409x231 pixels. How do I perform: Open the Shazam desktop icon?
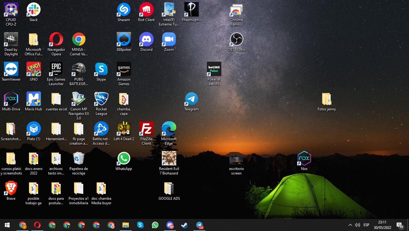124,10
